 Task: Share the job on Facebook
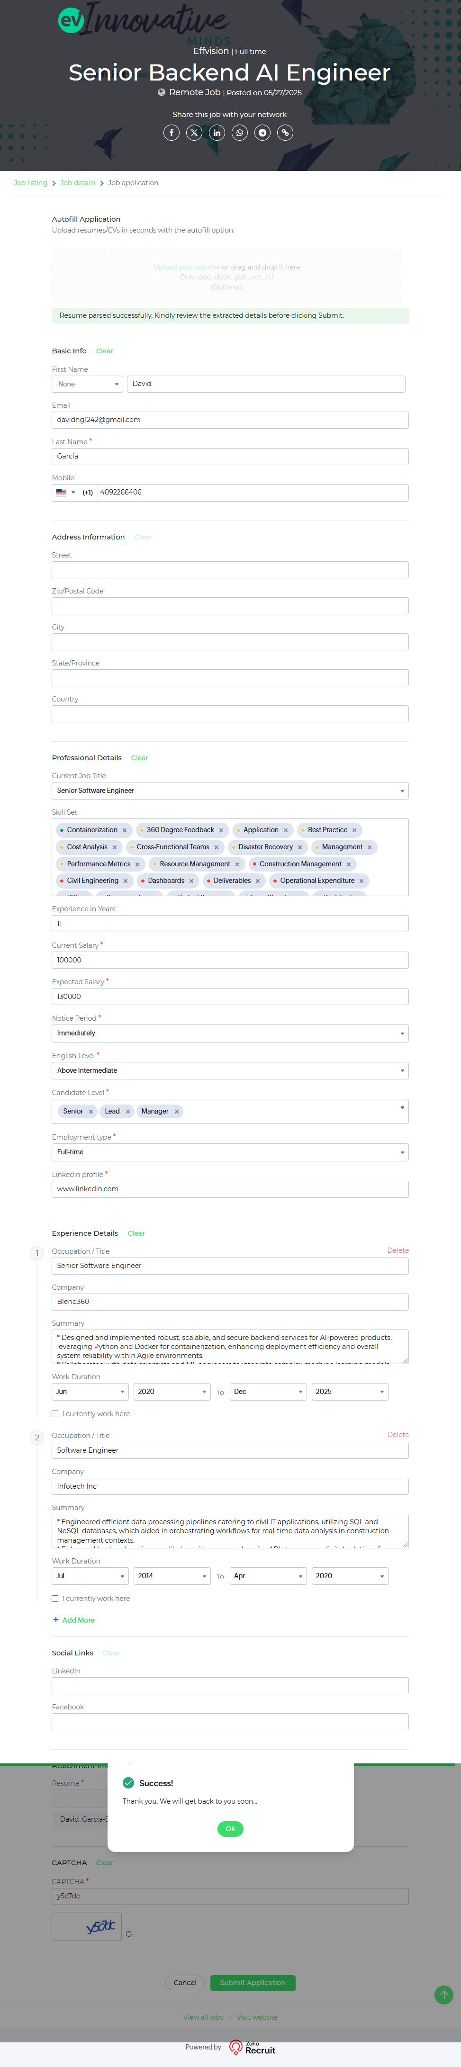[x=171, y=133]
